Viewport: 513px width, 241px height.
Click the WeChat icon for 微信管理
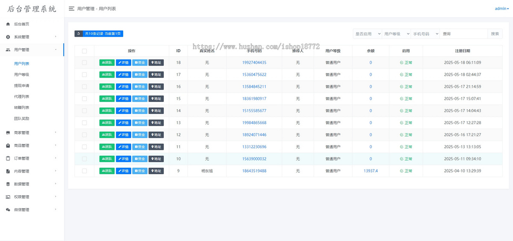point(8,210)
